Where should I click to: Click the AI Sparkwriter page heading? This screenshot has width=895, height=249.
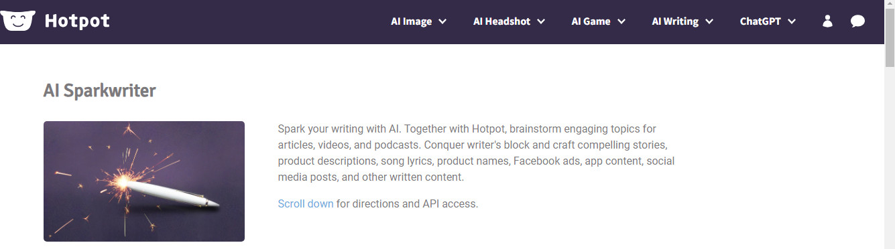(x=99, y=90)
